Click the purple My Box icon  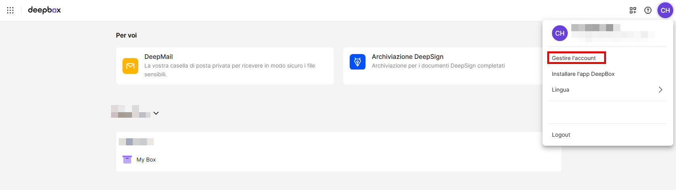click(127, 160)
